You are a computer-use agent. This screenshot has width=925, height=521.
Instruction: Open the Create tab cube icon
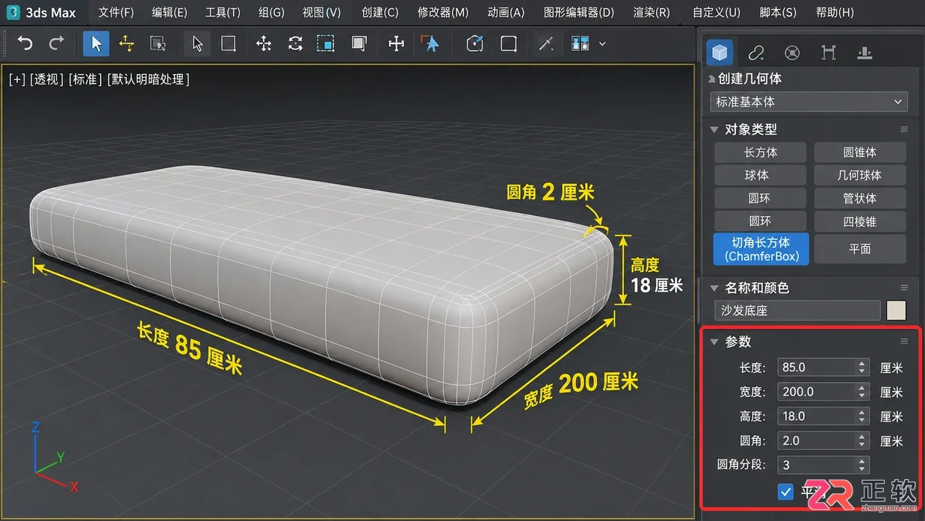pos(720,52)
